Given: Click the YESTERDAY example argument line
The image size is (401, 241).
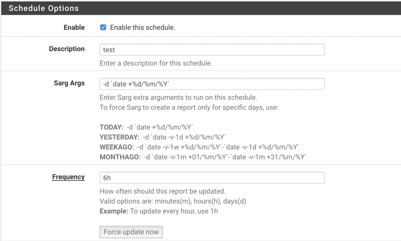Looking at the screenshot, I should [x=163, y=137].
